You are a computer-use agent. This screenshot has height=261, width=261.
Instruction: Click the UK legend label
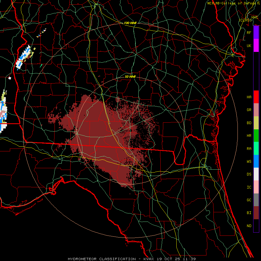click(249, 46)
